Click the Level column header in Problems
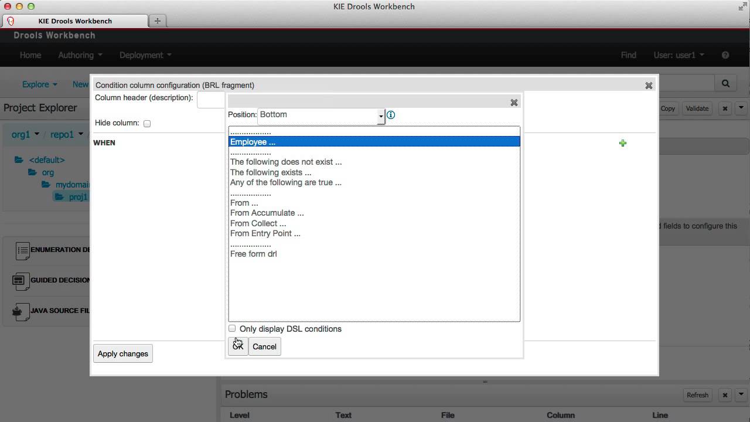750x422 pixels. click(x=240, y=415)
